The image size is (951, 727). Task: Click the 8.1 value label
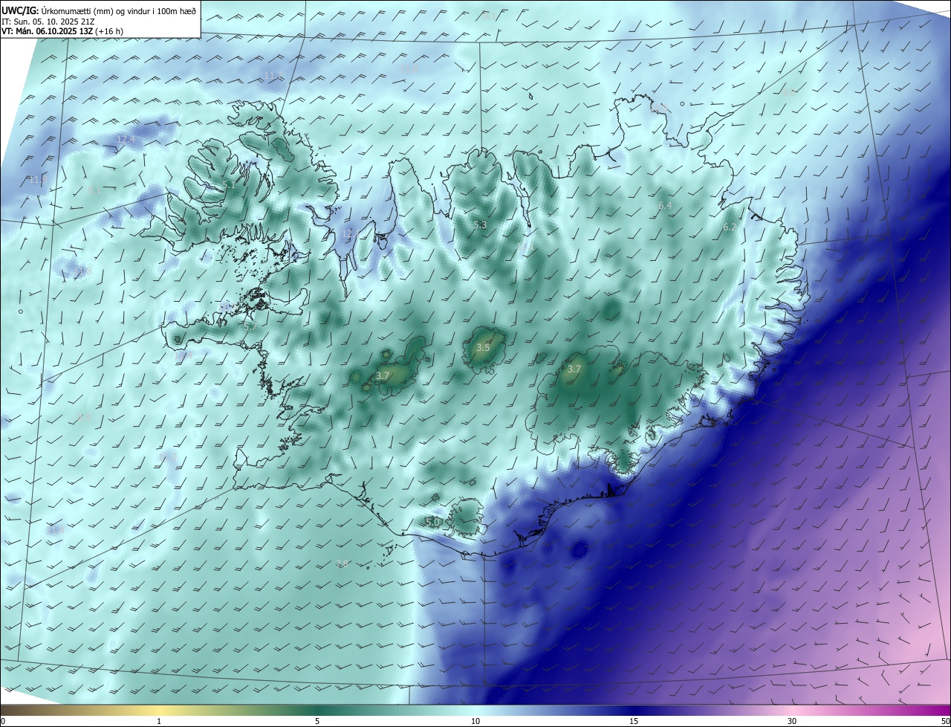coord(94,190)
